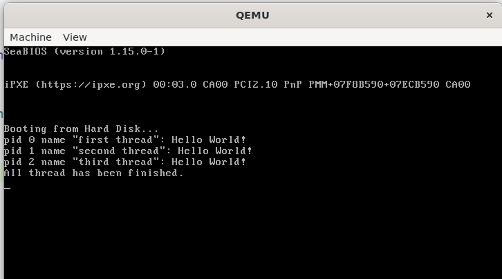The height and width of the screenshot is (279, 502).
Task: Close the QEMU window
Action: pos(489,15)
